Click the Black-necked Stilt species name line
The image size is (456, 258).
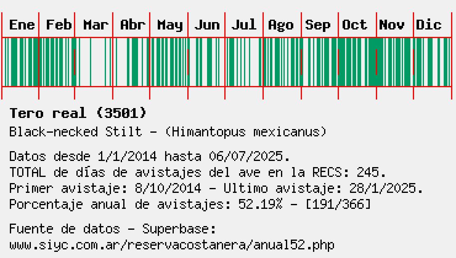168,132
